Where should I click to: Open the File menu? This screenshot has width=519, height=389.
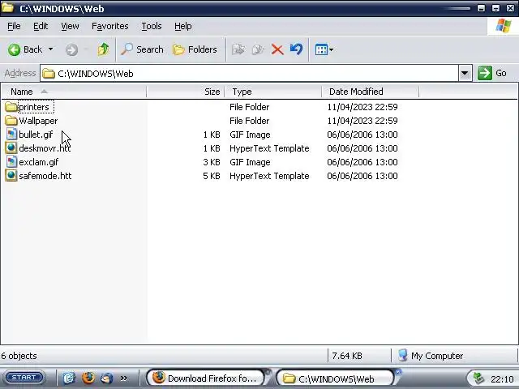14,26
